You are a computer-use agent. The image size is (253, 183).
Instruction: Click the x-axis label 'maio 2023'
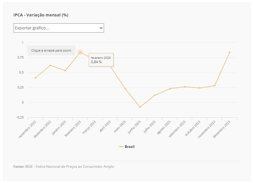click(x=120, y=127)
